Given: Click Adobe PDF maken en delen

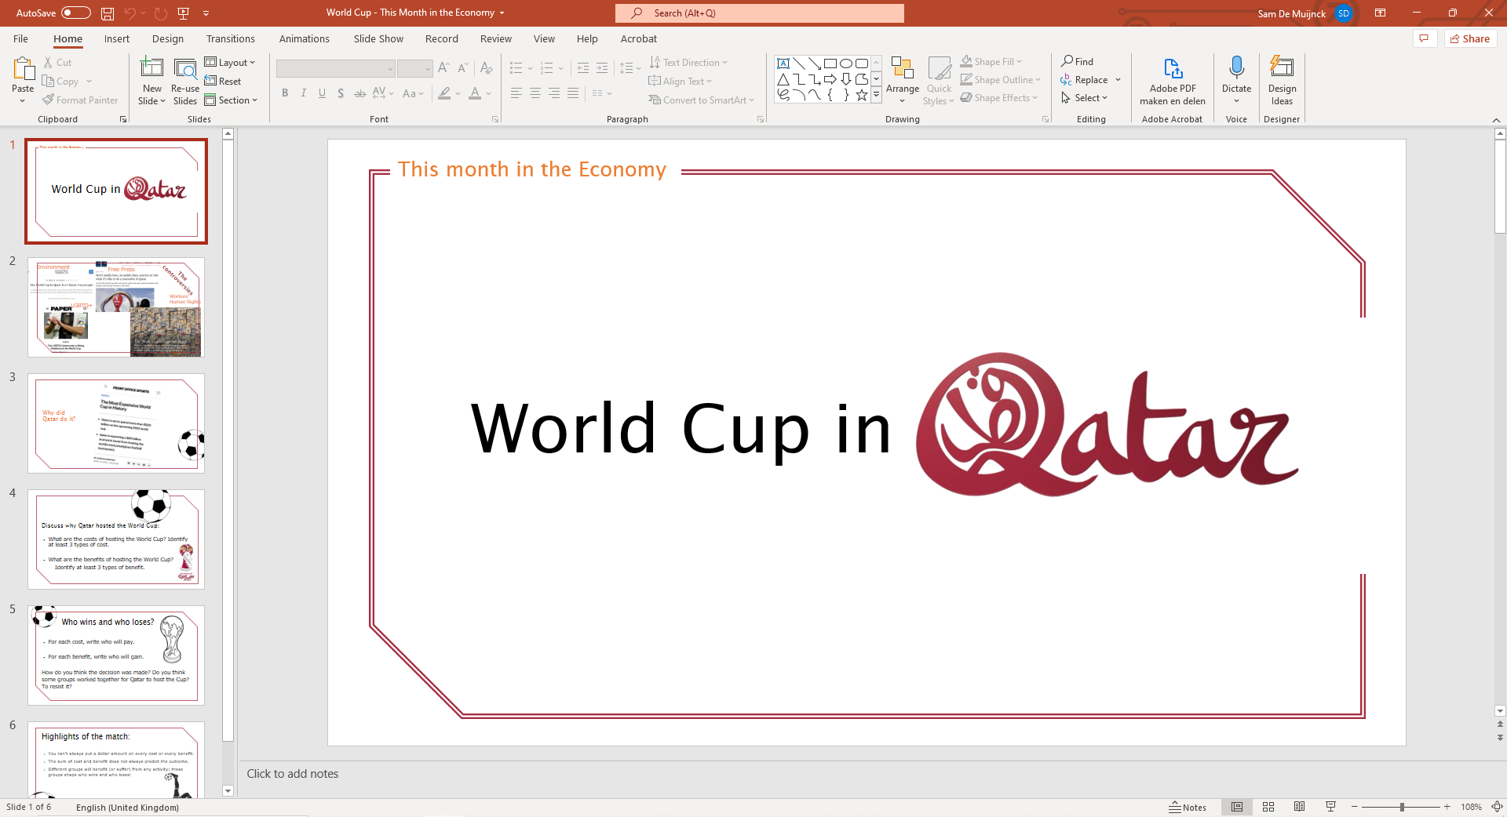Looking at the screenshot, I should (1173, 81).
